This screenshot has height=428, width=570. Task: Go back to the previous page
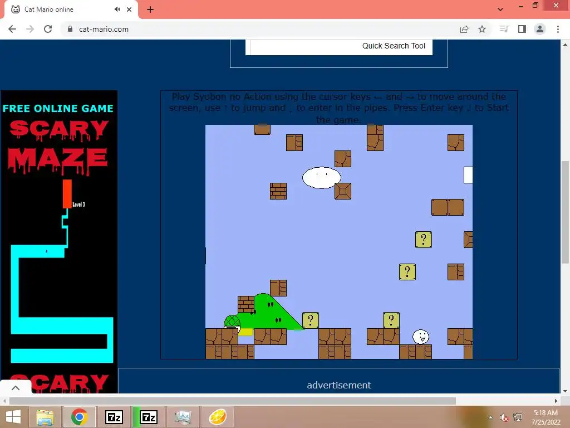[x=12, y=29]
